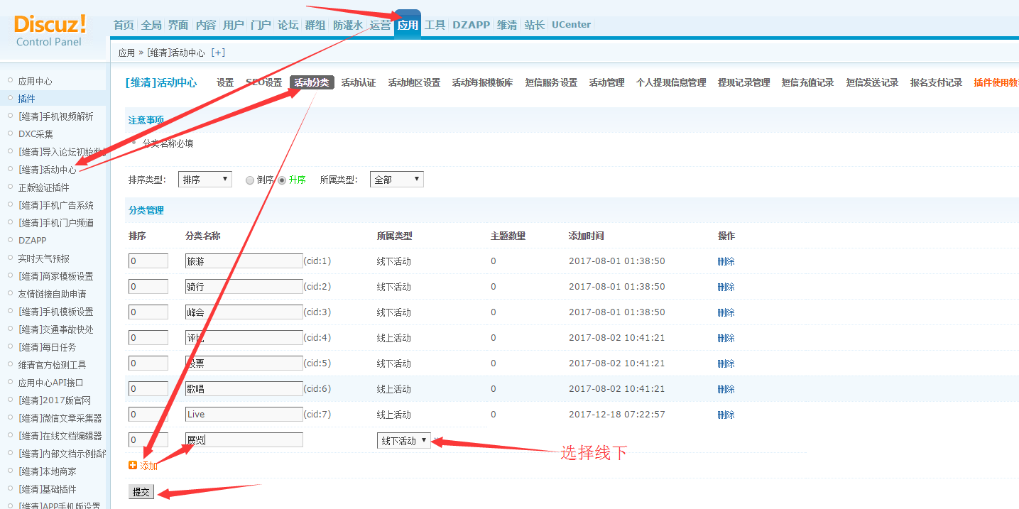Select the 升序 radio button
This screenshot has width=1019, height=509.
pyautogui.click(x=282, y=180)
